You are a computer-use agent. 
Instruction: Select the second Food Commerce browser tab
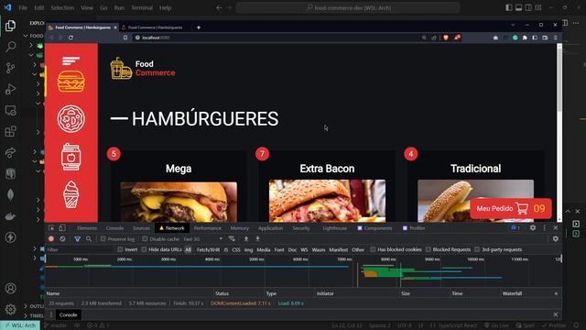(155, 27)
